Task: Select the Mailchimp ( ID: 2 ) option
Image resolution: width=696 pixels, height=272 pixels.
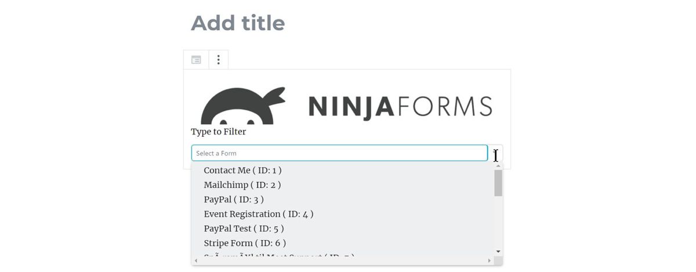Action: tap(242, 185)
